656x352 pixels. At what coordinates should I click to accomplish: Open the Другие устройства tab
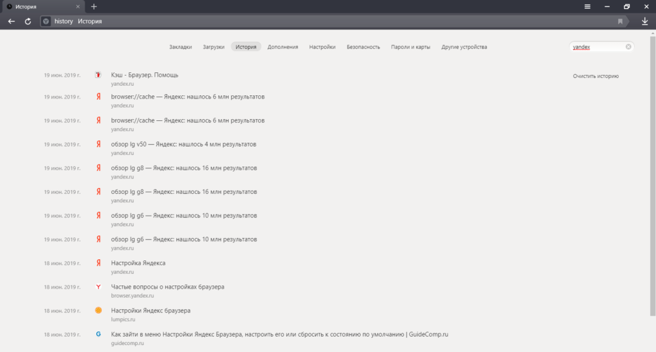(464, 47)
